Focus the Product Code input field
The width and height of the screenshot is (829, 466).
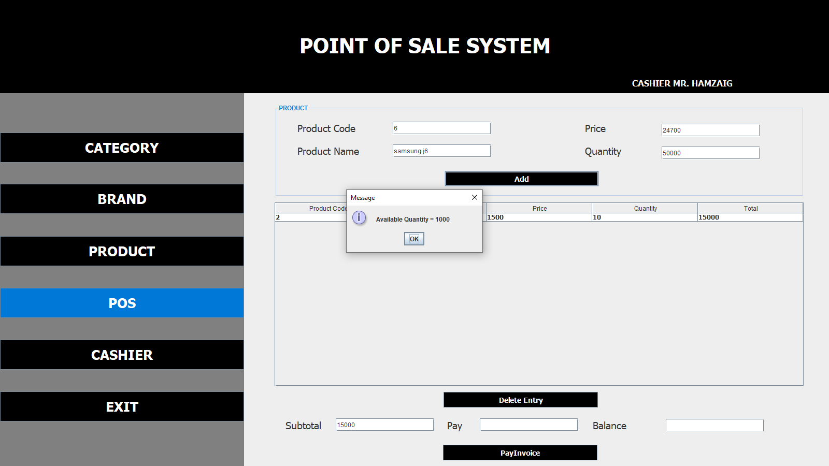pyautogui.click(x=441, y=128)
